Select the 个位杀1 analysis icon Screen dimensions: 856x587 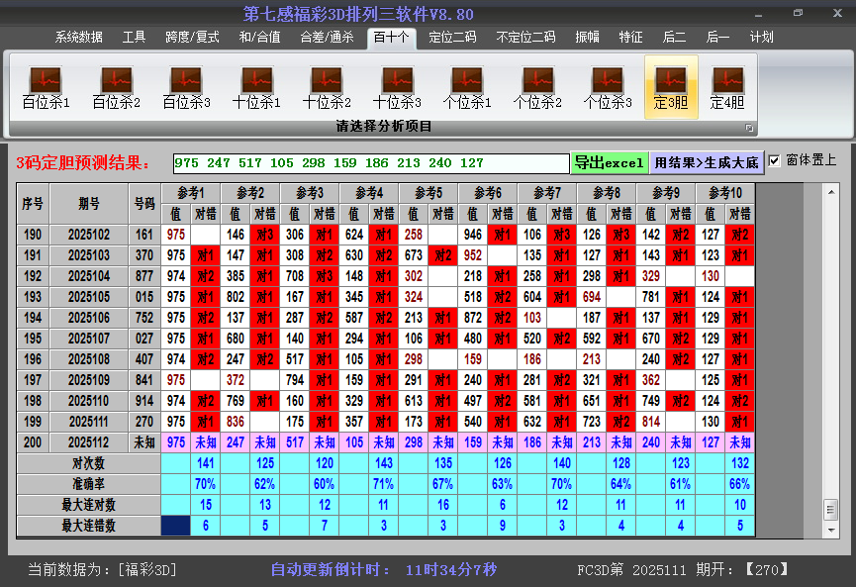tap(467, 88)
